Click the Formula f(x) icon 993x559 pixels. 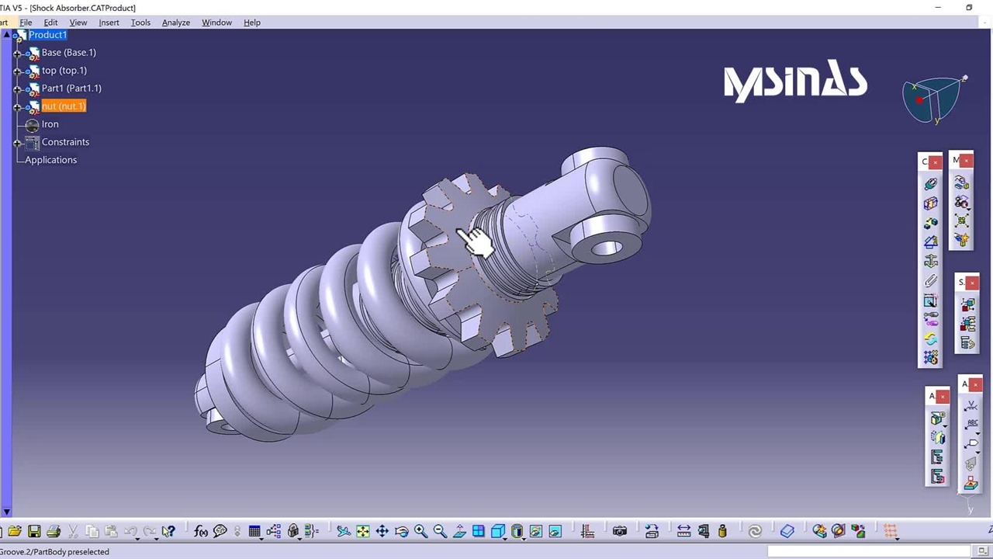(x=201, y=531)
